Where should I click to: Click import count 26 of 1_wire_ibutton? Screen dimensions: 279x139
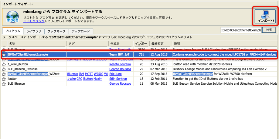[x=141, y=64]
